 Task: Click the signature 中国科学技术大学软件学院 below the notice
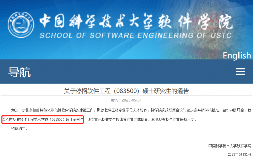pyautogui.click(x=230, y=145)
